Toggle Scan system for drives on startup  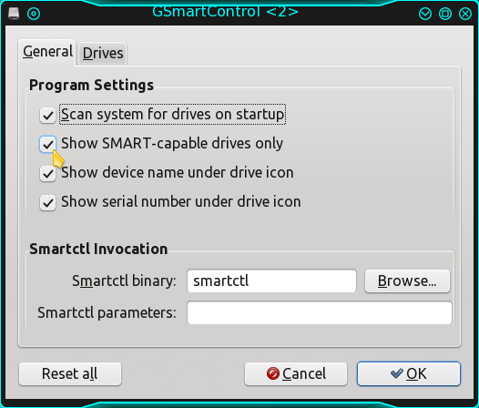(x=47, y=116)
